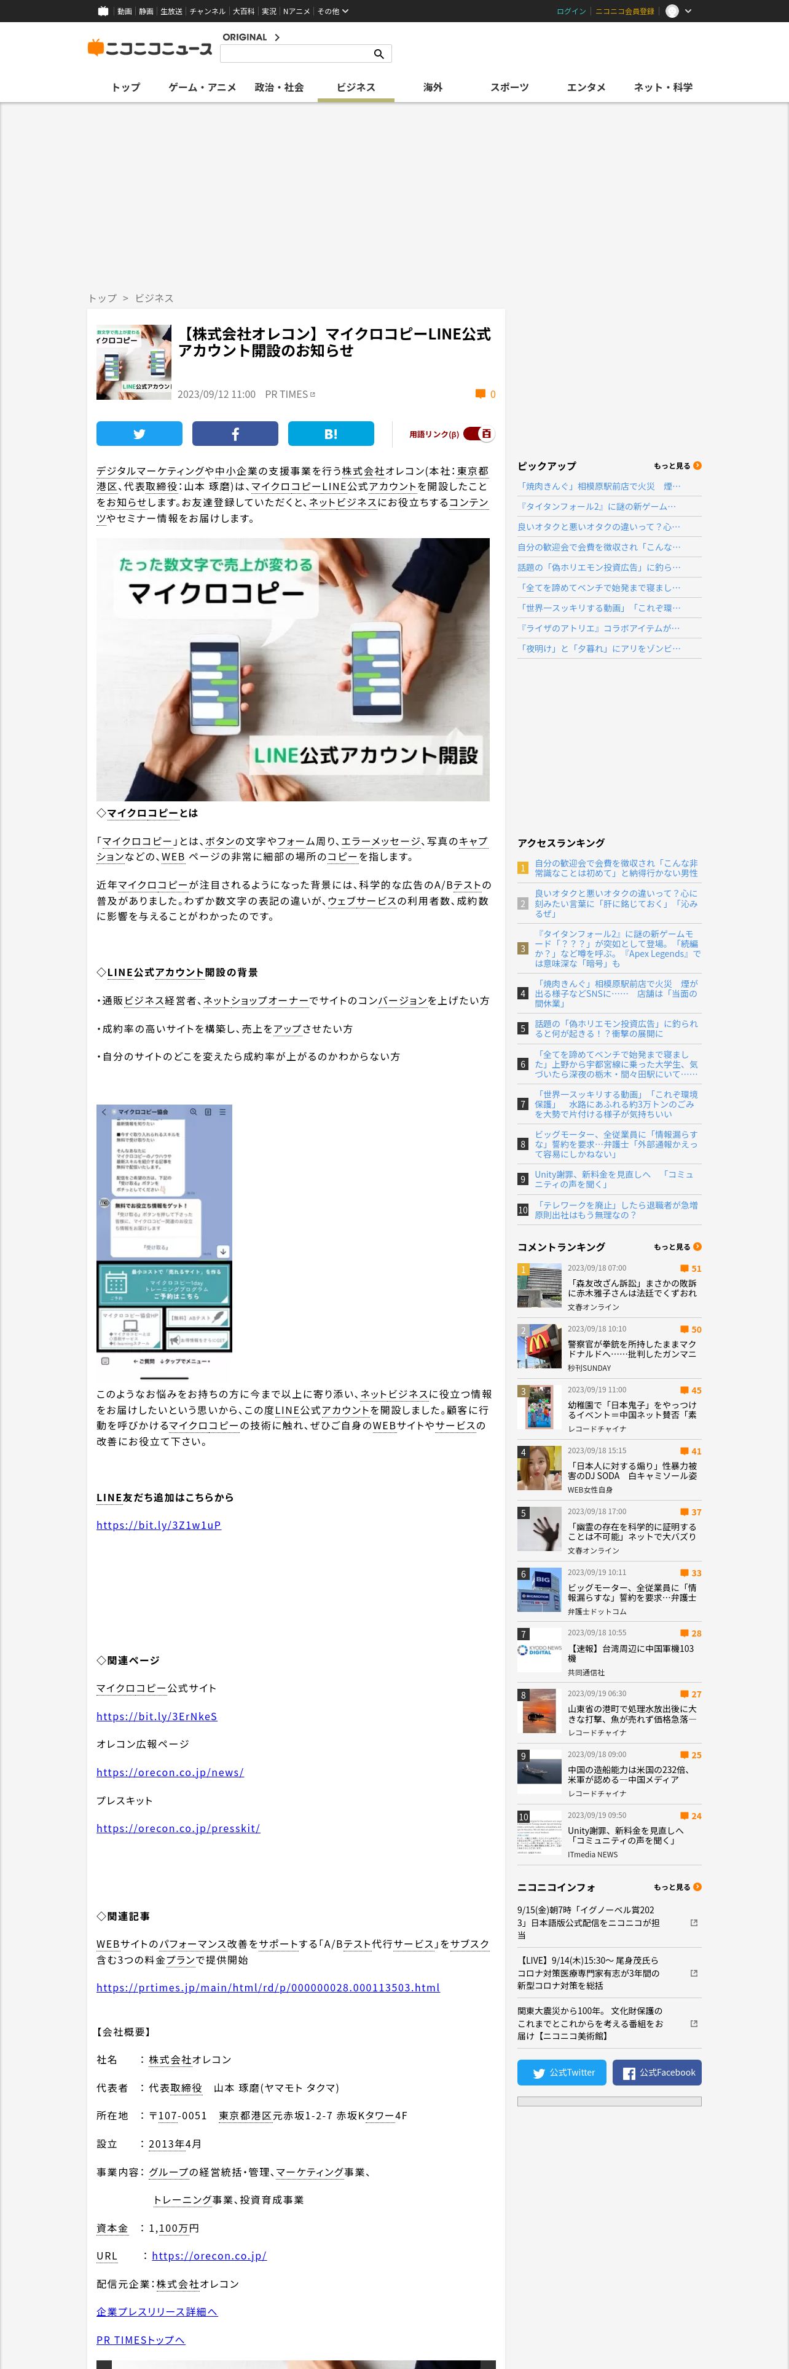The image size is (789, 2369).
Task: Open the 海外 navigation tab
Action: point(433,87)
